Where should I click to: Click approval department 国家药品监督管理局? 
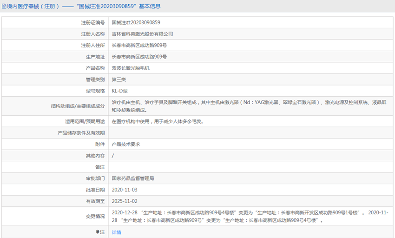click(x=132, y=178)
